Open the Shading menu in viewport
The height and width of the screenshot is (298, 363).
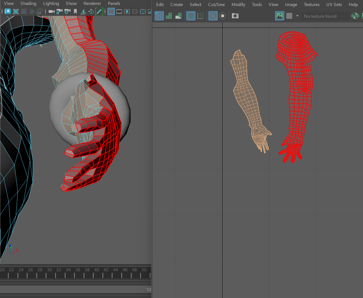coord(28,4)
